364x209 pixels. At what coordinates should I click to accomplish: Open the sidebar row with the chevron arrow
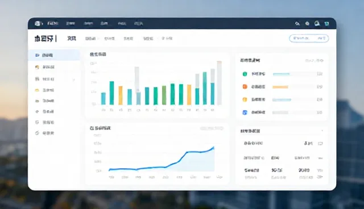point(55,80)
